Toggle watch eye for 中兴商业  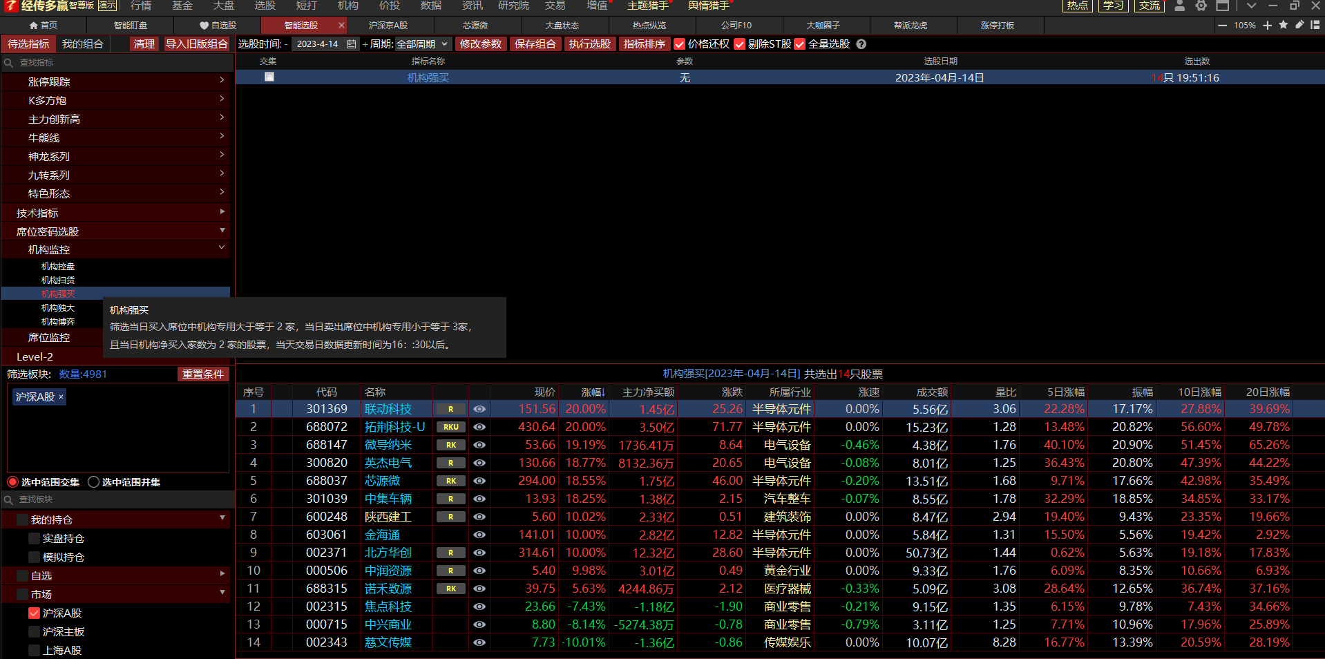pyautogui.click(x=479, y=625)
